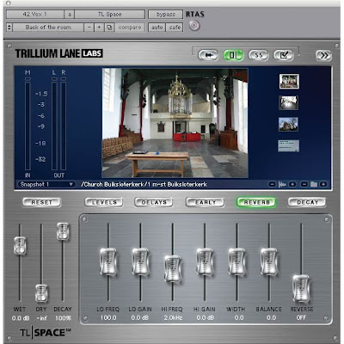Viewport: 344px width, 344px height.
Task: Click the Trillium Lane Labs logo
Action: tap(58, 53)
